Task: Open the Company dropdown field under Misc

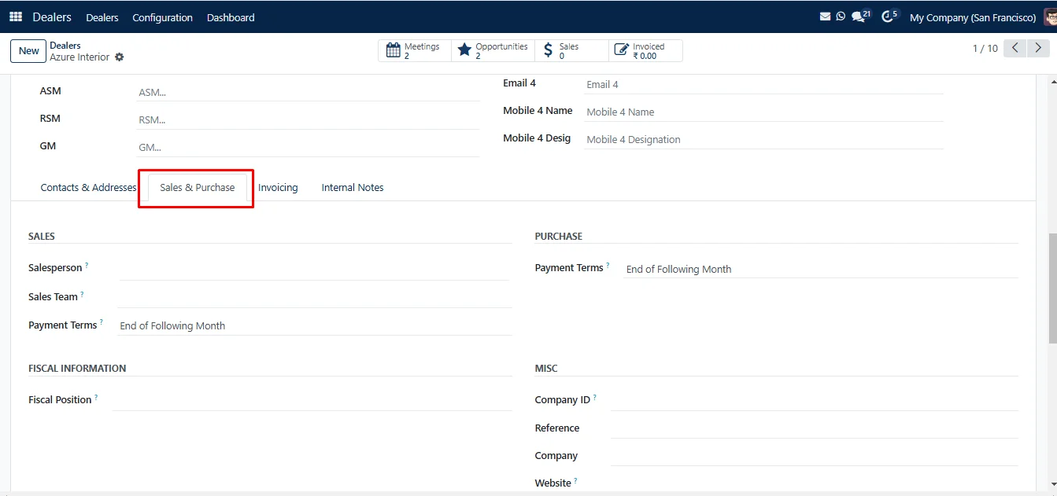Action: coord(815,456)
